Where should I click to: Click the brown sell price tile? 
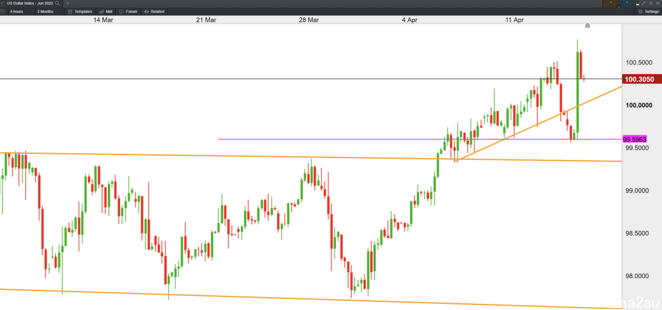tap(610, 4)
